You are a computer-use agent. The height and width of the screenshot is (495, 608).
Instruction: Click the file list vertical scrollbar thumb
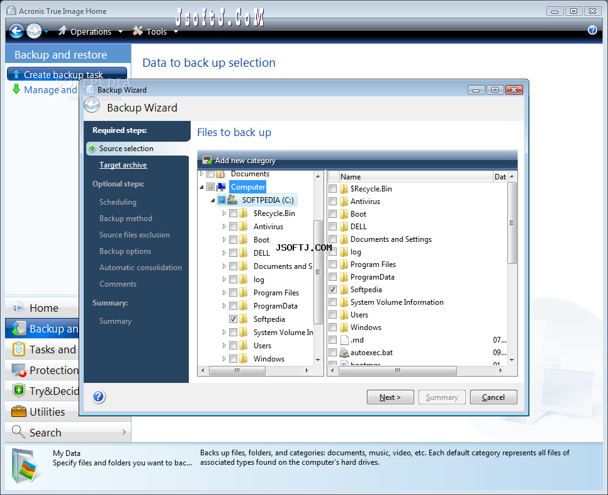(x=512, y=223)
